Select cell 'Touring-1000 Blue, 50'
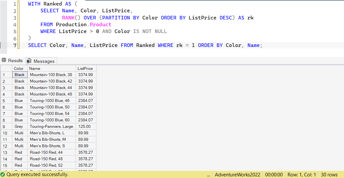Viewport: 344px width, 178px height. (x=52, y=107)
